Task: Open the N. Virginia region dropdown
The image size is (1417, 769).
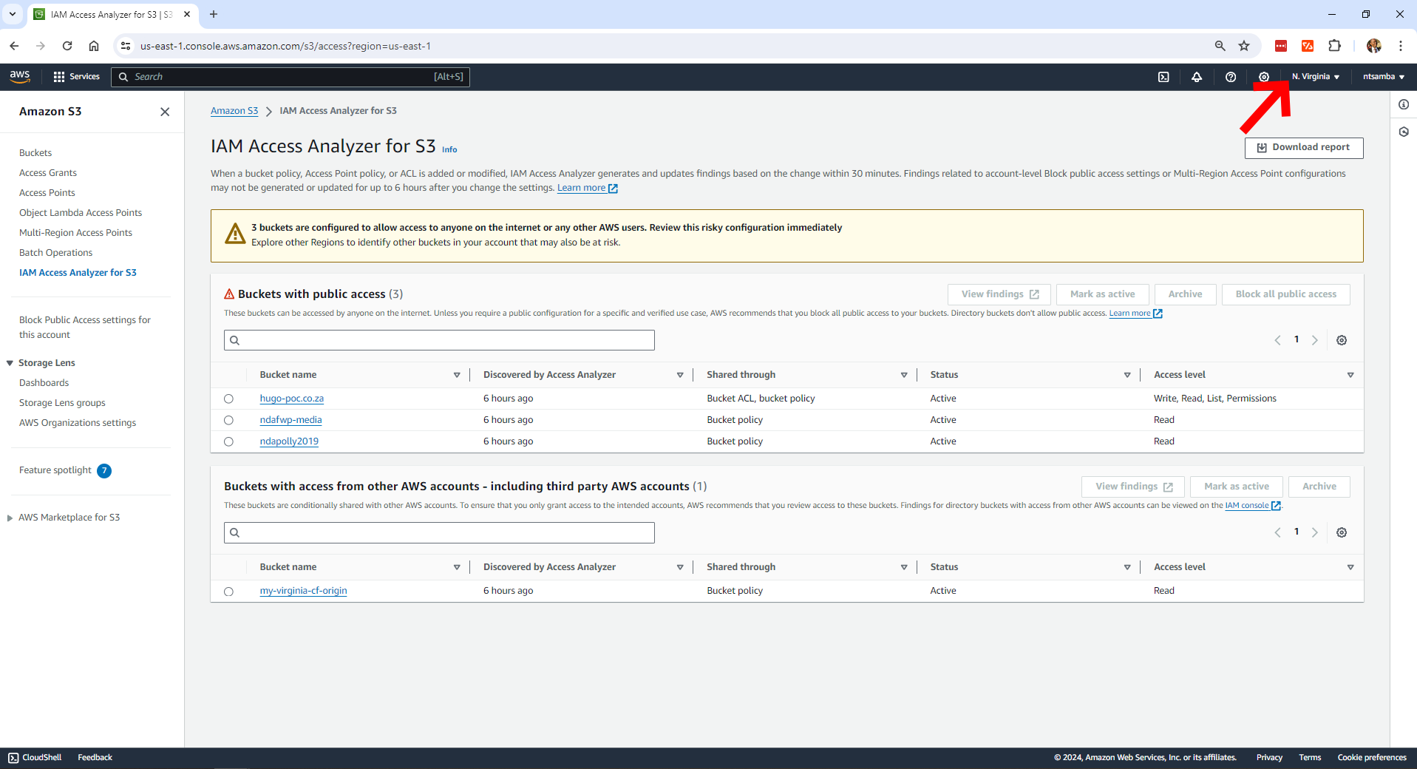Action: click(x=1316, y=77)
